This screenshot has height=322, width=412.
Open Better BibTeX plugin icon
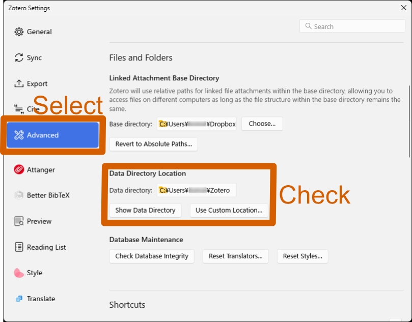19,195
